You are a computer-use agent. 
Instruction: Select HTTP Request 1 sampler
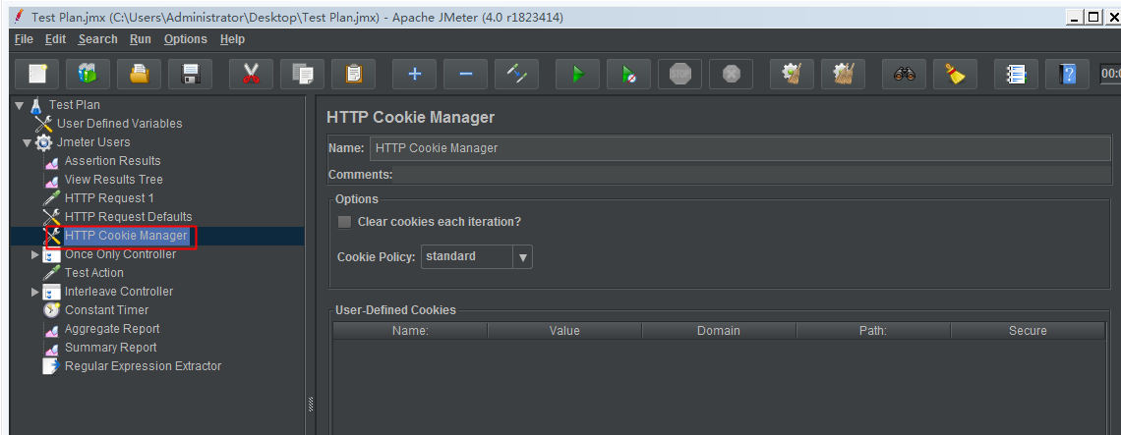tap(109, 197)
